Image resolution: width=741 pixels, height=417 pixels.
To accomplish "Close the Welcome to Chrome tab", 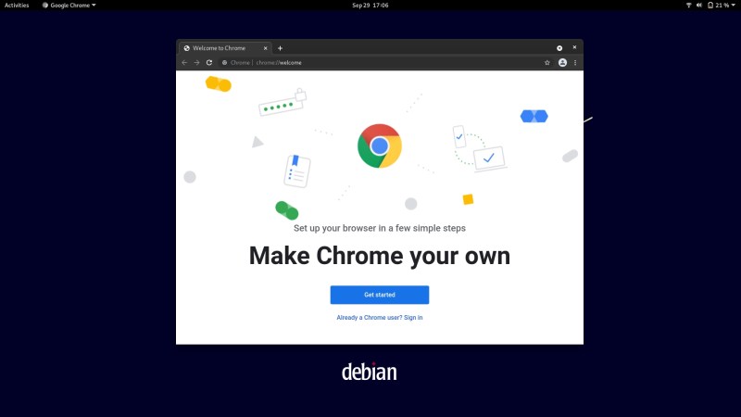I will tap(265, 48).
